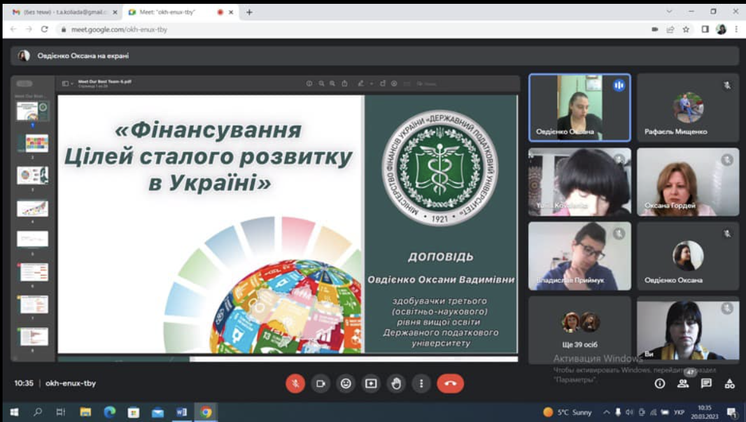
Task: Open the taskbar clock and calendar
Action: pyautogui.click(x=705, y=412)
